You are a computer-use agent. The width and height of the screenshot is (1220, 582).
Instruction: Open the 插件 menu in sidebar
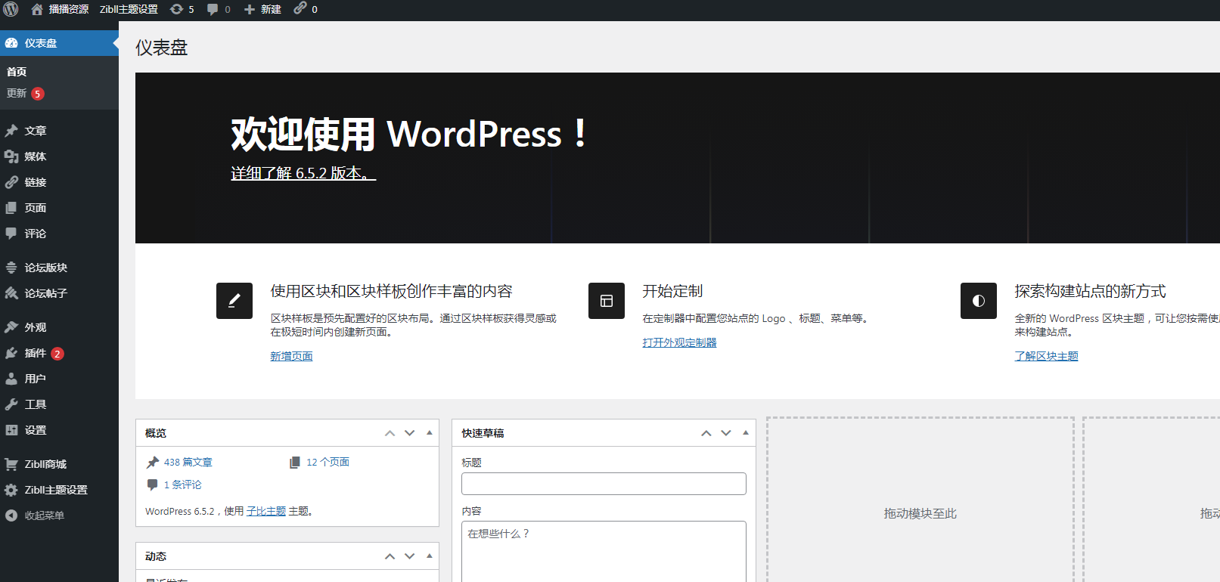point(36,353)
